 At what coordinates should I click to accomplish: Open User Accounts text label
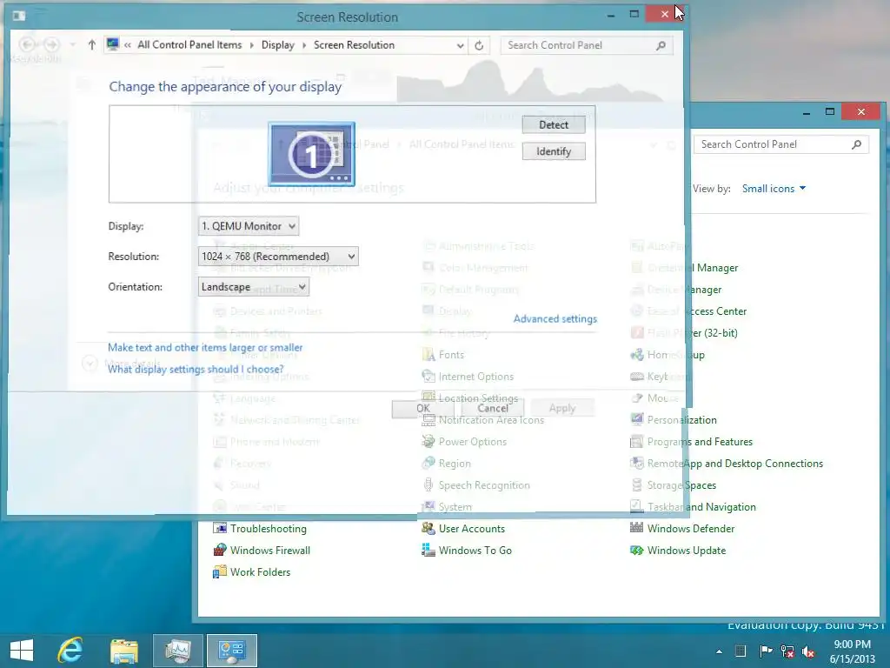(x=472, y=528)
